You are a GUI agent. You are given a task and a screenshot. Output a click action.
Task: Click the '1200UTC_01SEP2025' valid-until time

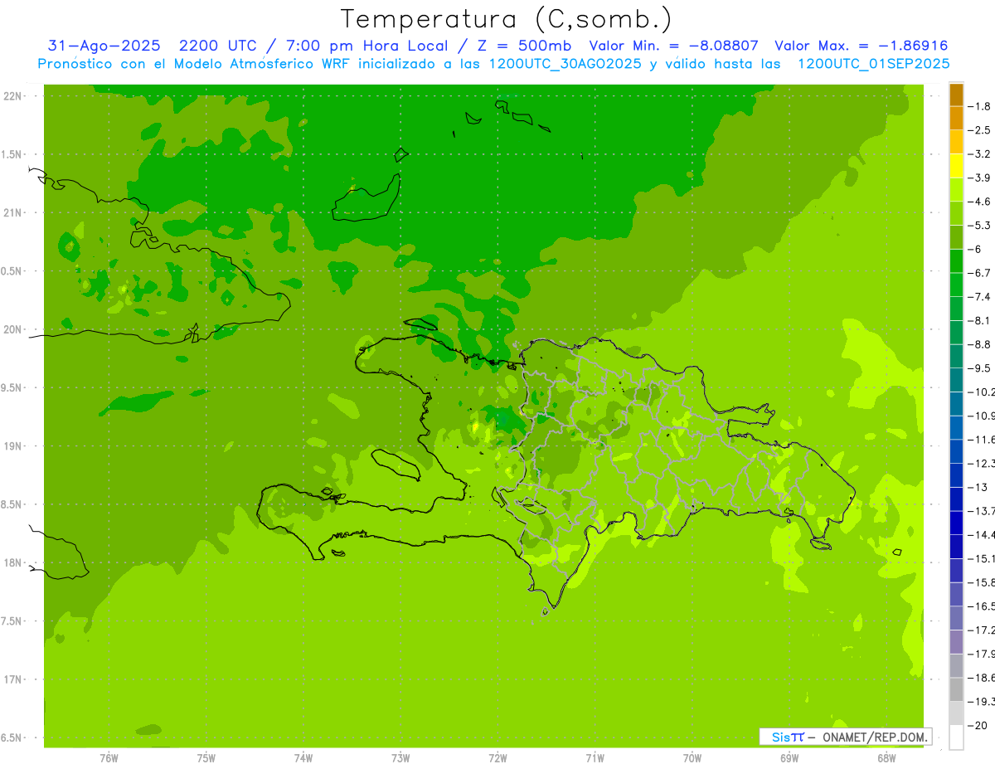click(873, 64)
